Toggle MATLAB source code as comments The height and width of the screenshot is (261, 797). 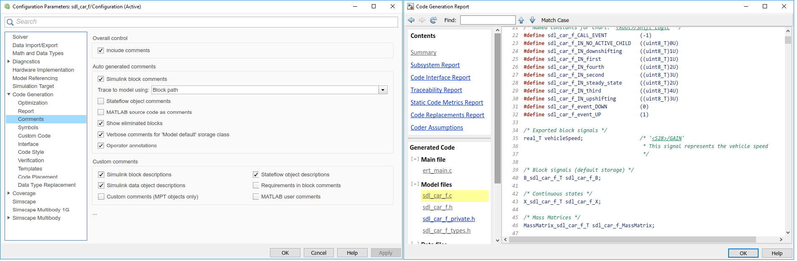tap(101, 112)
